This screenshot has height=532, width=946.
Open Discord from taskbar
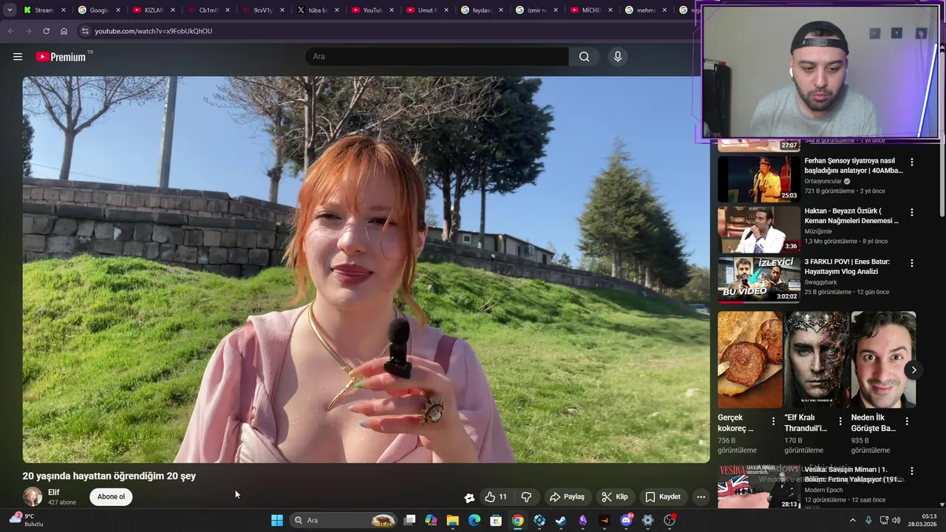tap(627, 520)
